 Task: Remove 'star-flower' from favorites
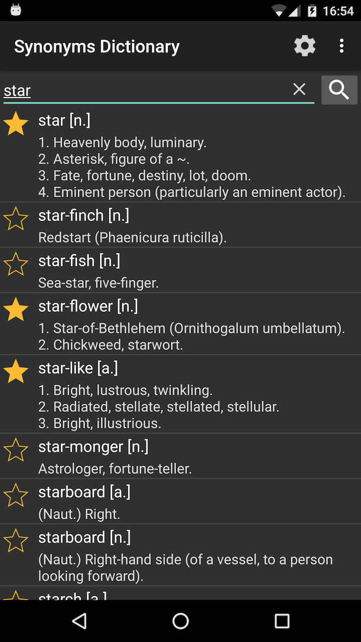16,309
